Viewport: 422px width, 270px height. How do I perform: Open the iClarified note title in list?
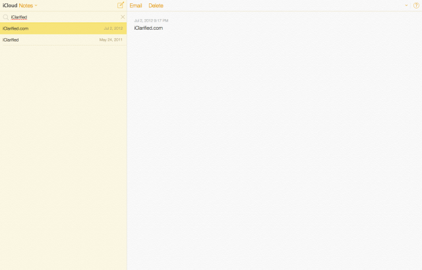click(x=11, y=40)
